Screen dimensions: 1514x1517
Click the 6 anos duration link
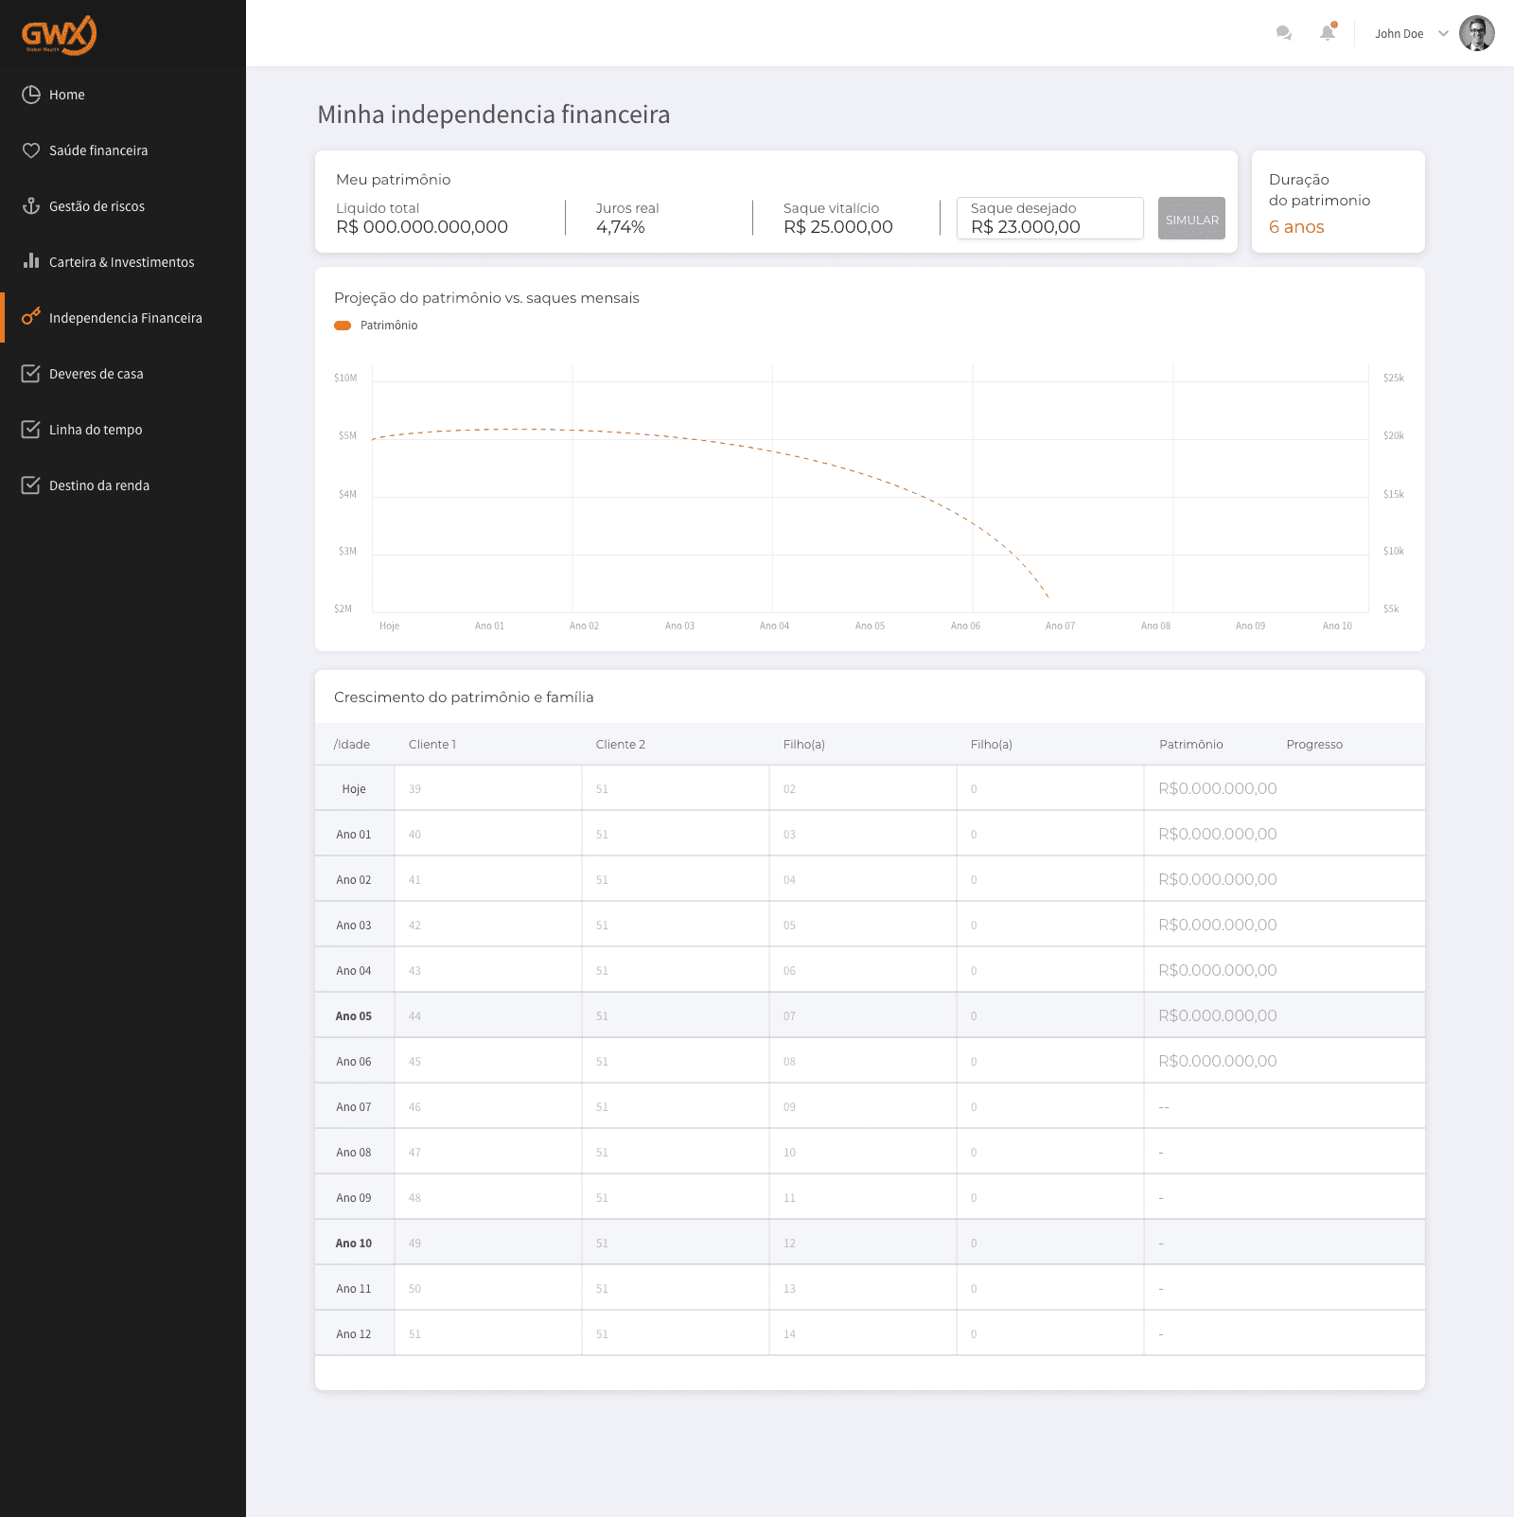(1295, 227)
